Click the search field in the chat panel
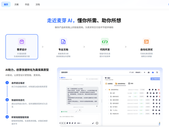The width and height of the screenshot is (169, 127). pyautogui.click(x=92, y=79)
